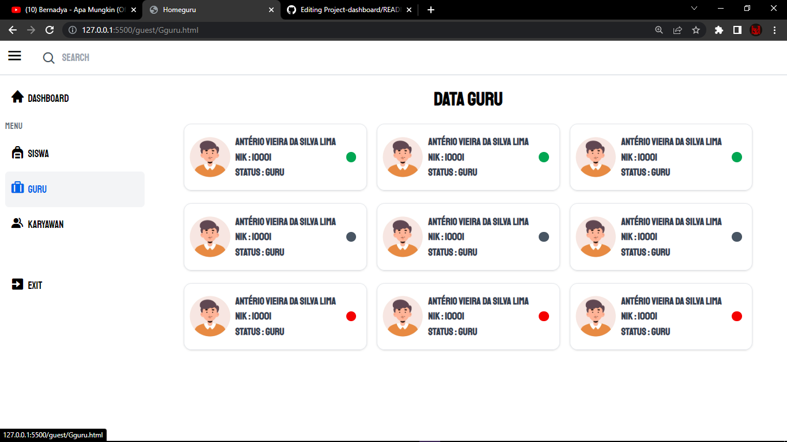787x442 pixels.
Task: Select the Karyawan people icon
Action: coord(17,223)
